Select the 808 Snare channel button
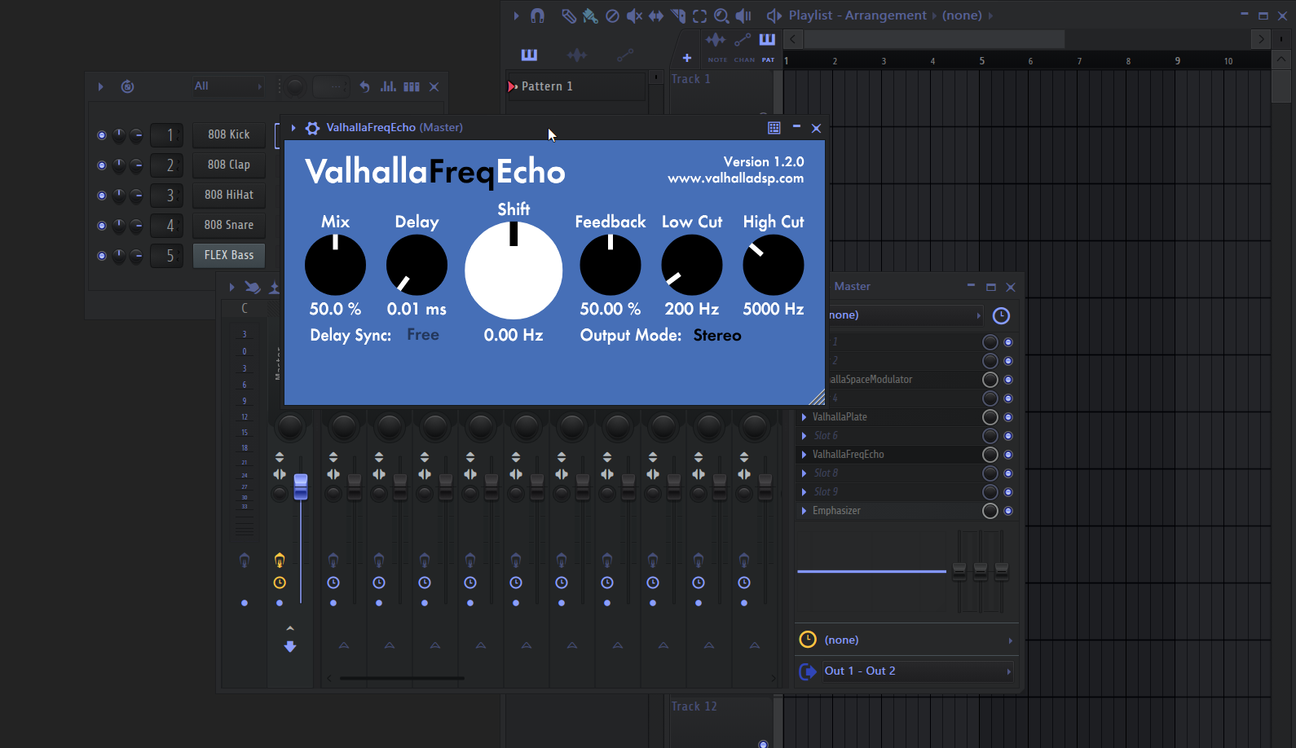1296x748 pixels. 229,226
